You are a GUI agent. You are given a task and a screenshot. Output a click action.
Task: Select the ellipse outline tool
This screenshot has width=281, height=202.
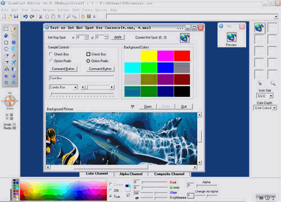pos(6,49)
